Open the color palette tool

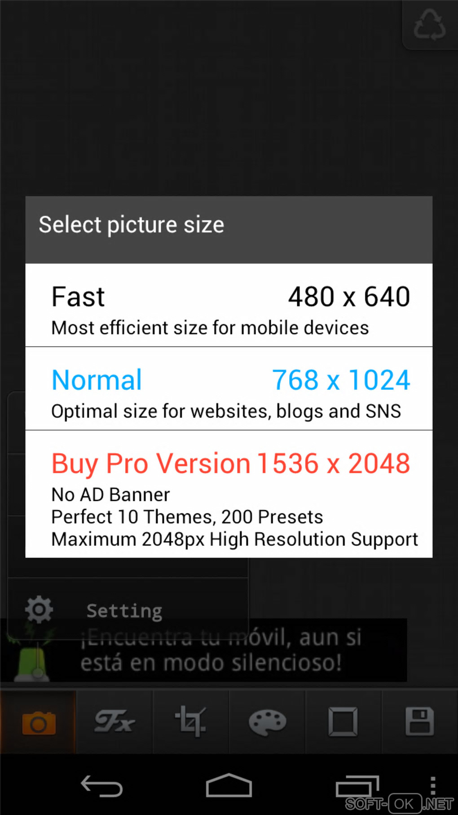267,722
